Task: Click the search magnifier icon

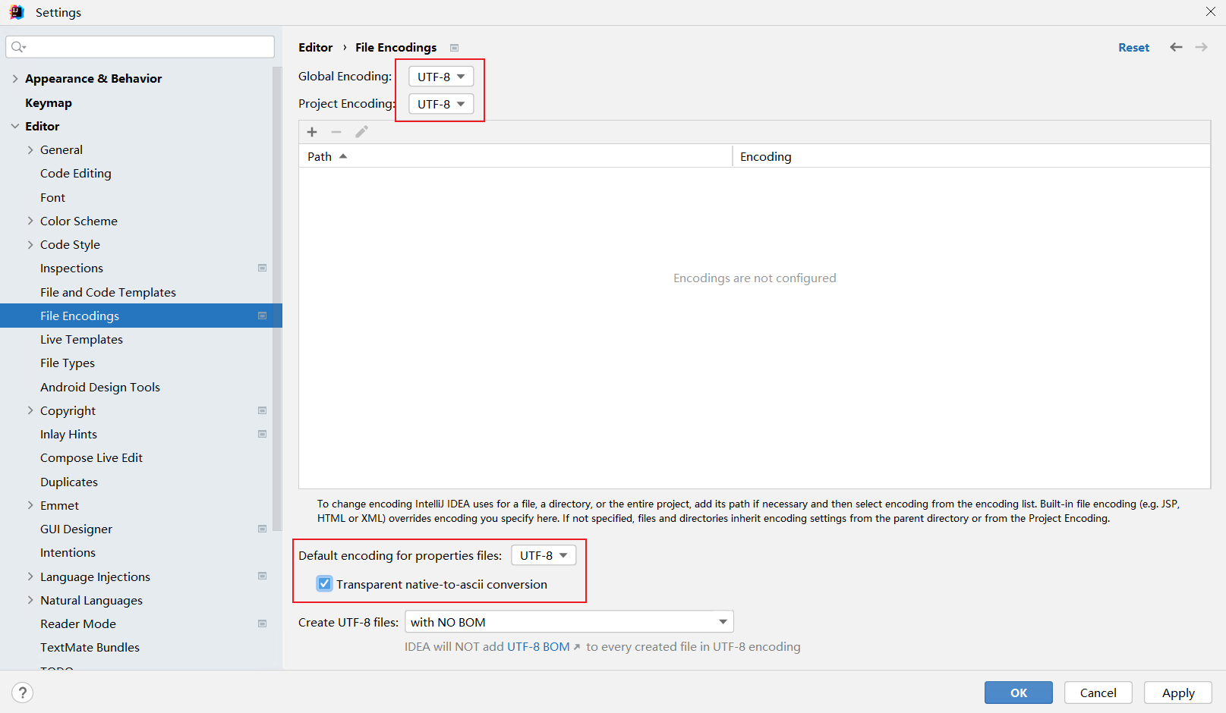Action: (x=18, y=47)
